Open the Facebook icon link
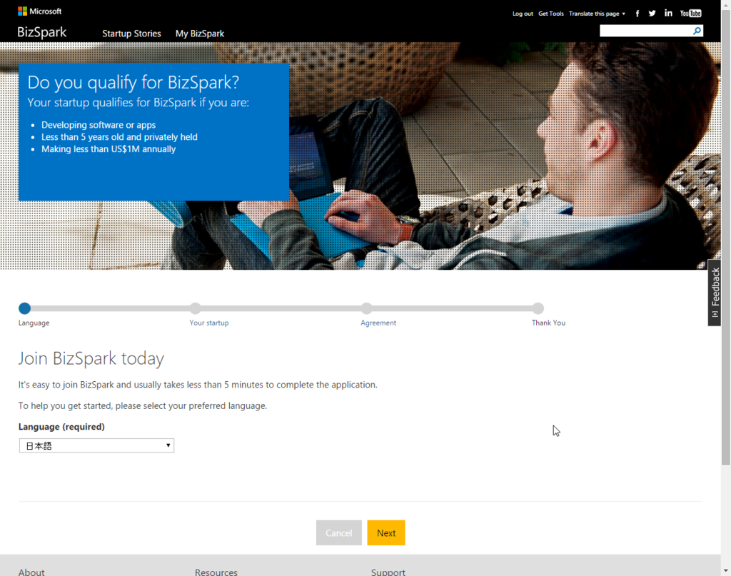This screenshot has width=731, height=576. (x=637, y=14)
